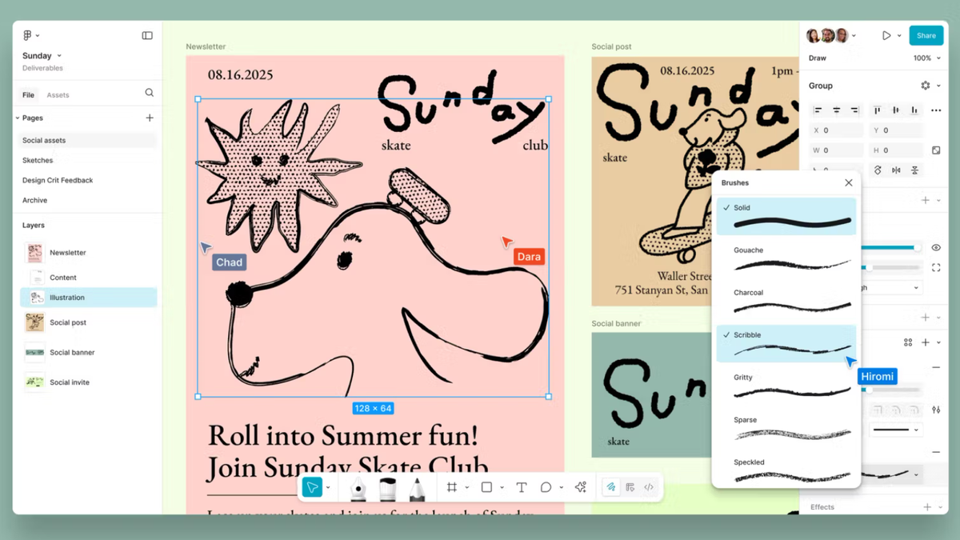Screen dimensions: 960x540
Task: Select the Pen tool in the bottom toolbar
Action: [357, 486]
